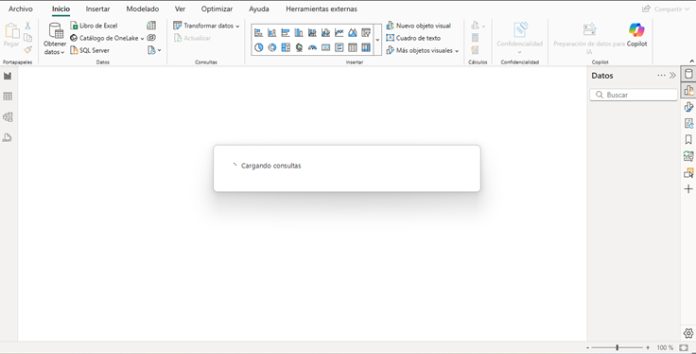Viewport: 696px width, 354px height.
Task: Collapse the ribbon with the chevron
Action: click(691, 62)
